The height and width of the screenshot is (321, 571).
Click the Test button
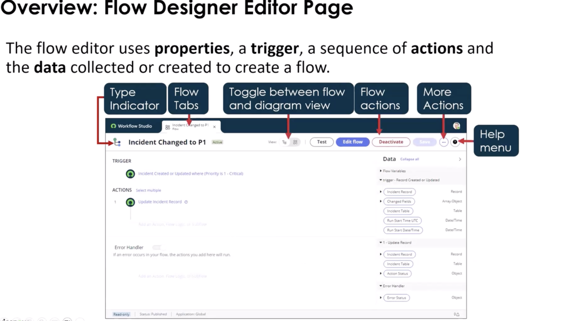pyautogui.click(x=322, y=142)
